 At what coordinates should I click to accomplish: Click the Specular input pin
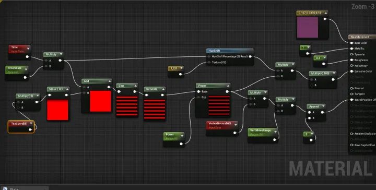352,54
